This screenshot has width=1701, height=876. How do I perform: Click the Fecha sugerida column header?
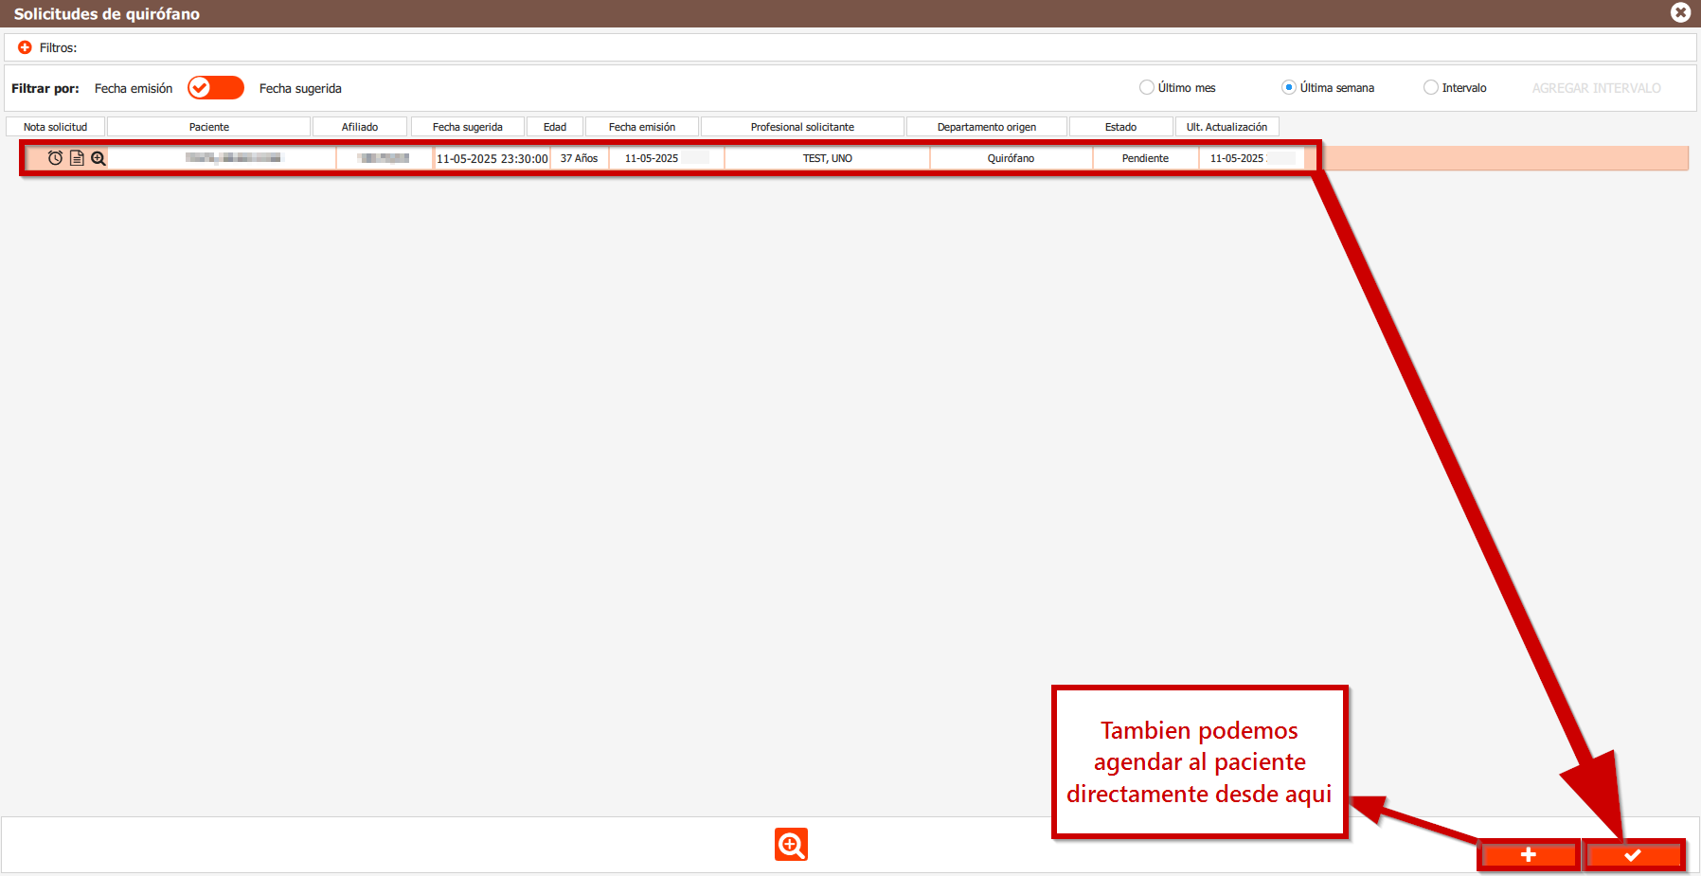[x=467, y=127]
